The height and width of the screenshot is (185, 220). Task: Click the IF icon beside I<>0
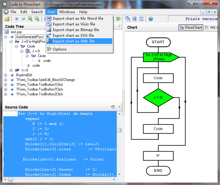17,70
